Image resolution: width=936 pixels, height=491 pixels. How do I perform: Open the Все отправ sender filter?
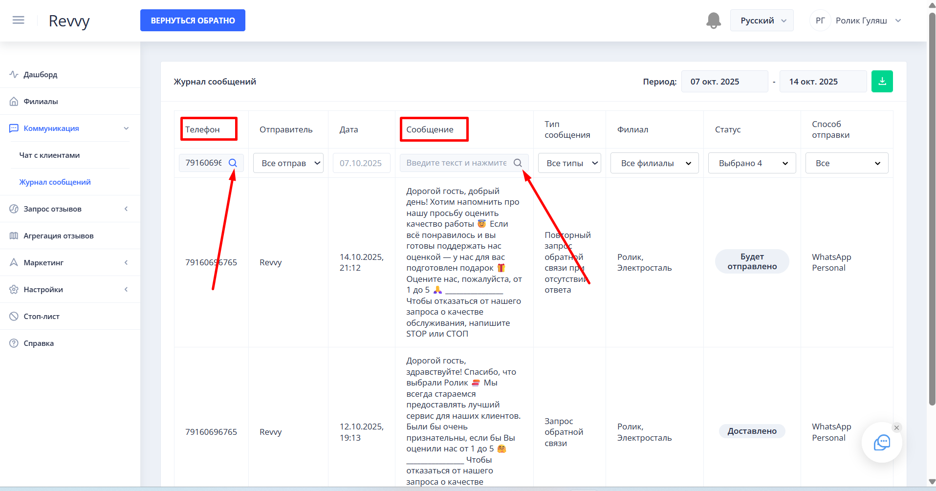[x=288, y=163]
